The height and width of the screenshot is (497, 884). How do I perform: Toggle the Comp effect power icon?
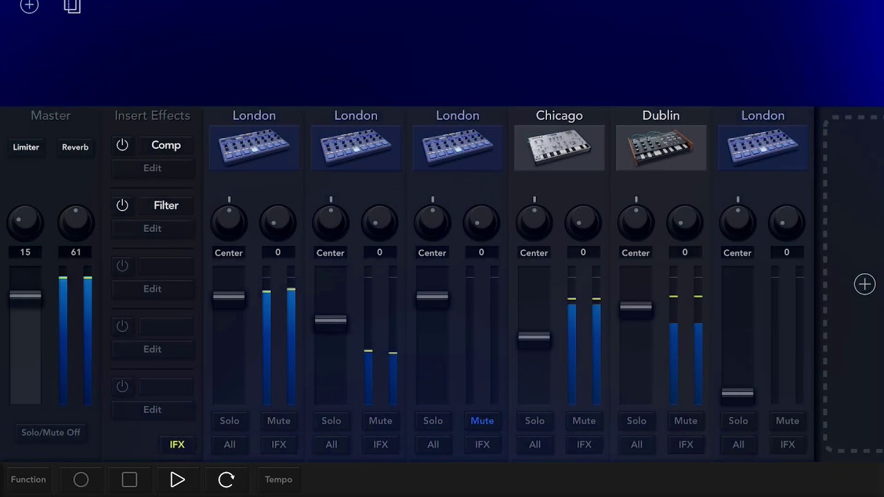122,145
